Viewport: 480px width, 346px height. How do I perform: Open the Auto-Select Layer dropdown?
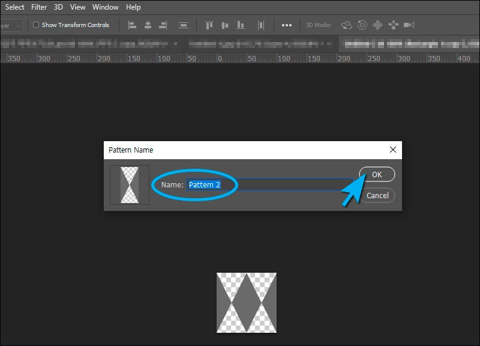(11, 25)
